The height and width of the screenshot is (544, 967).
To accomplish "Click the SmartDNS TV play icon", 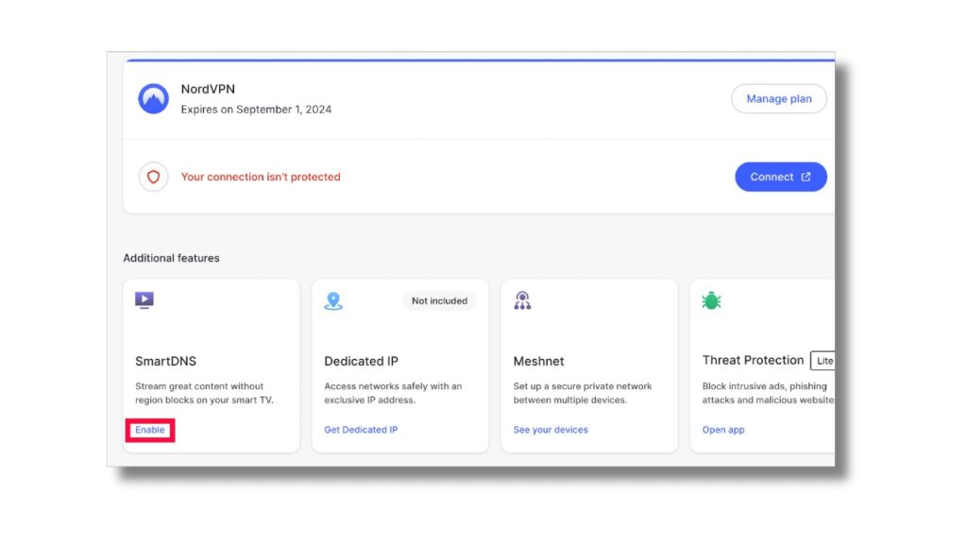I will [144, 300].
